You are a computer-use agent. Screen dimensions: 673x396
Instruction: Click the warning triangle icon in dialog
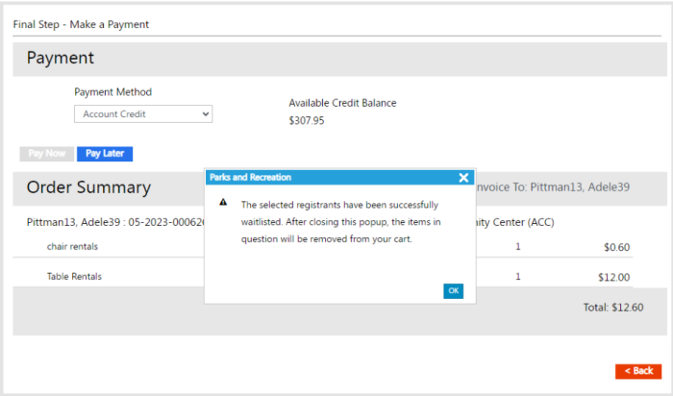(x=223, y=204)
